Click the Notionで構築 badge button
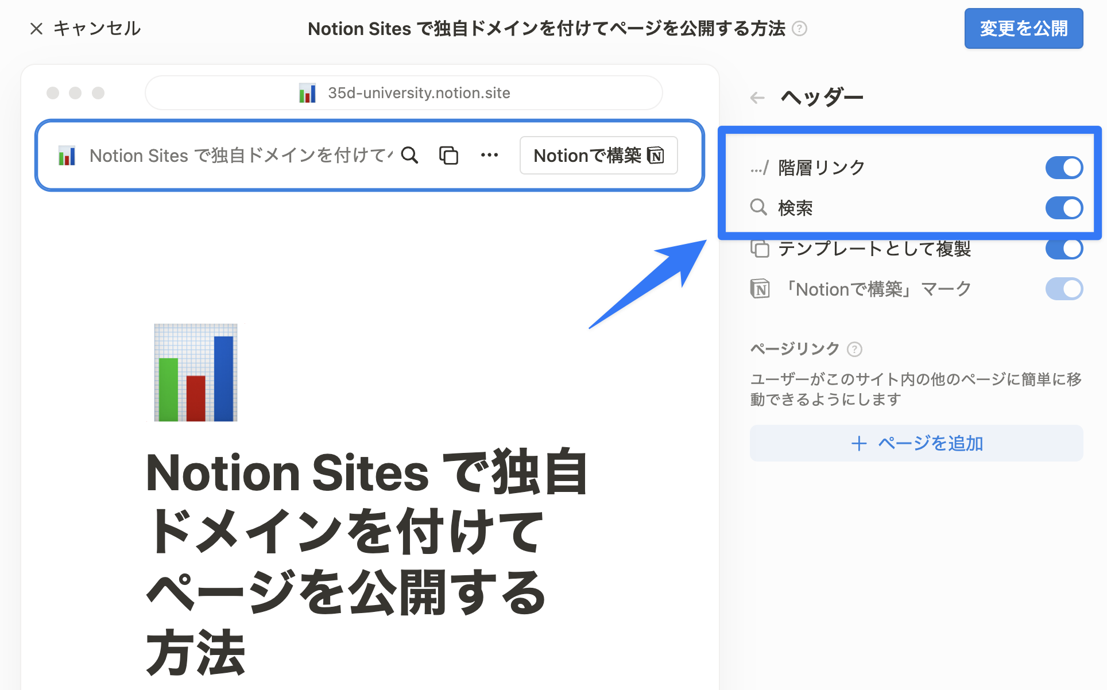The image size is (1107, 690). (599, 156)
